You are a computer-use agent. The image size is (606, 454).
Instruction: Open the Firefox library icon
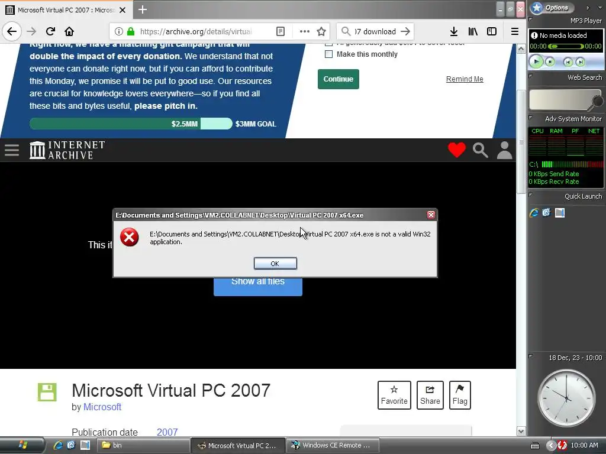(473, 31)
